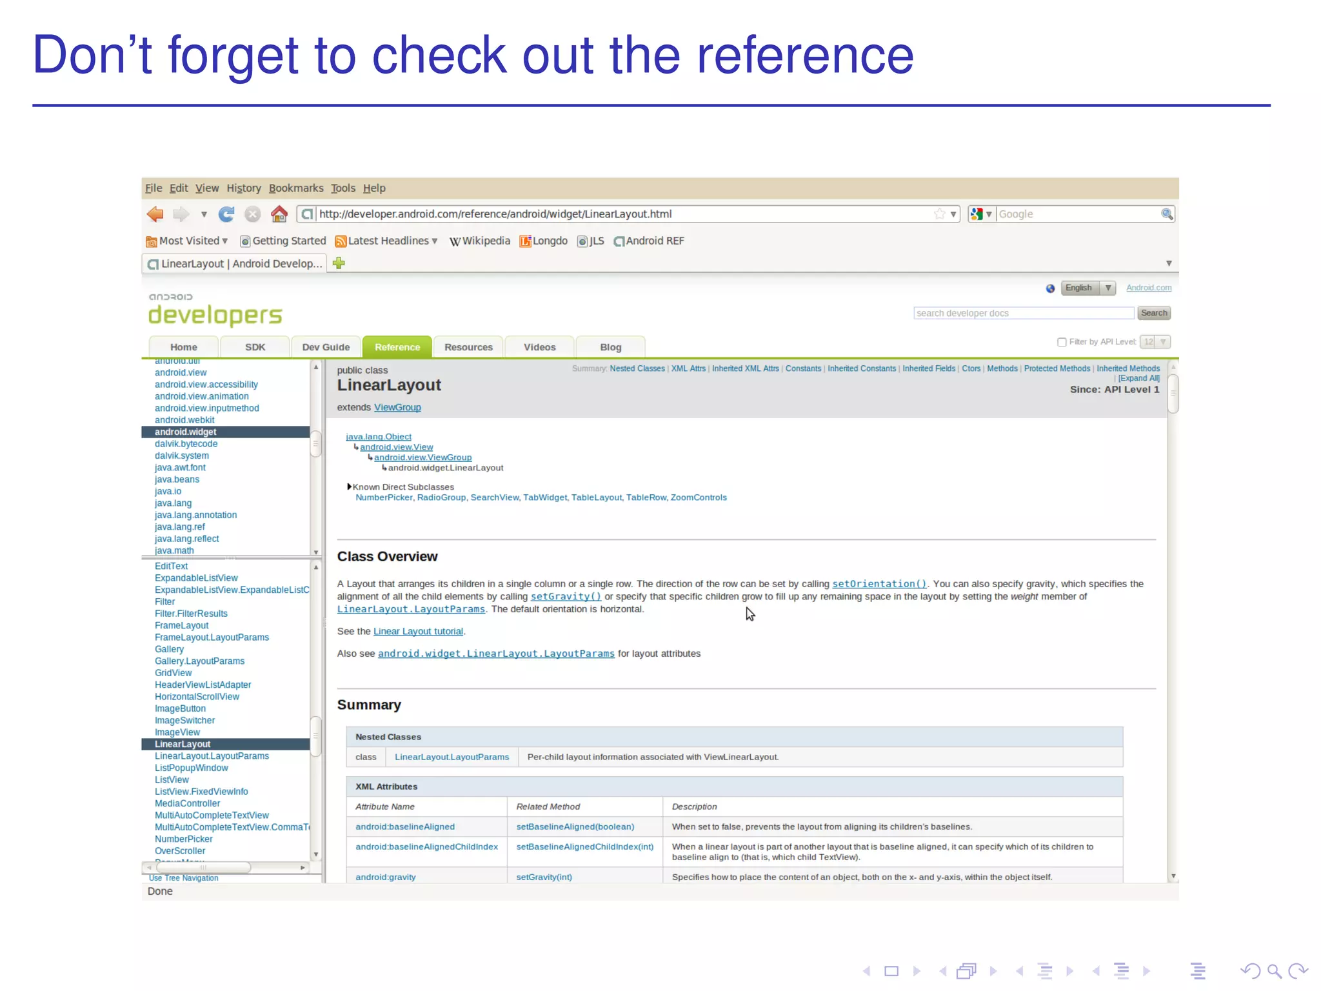Reload the page with the refresh icon
Viewport: 1321px width, 991px height.
(x=226, y=214)
